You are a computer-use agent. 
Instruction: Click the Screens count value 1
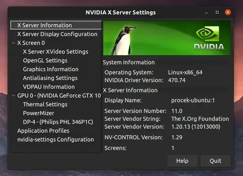pos(173,148)
